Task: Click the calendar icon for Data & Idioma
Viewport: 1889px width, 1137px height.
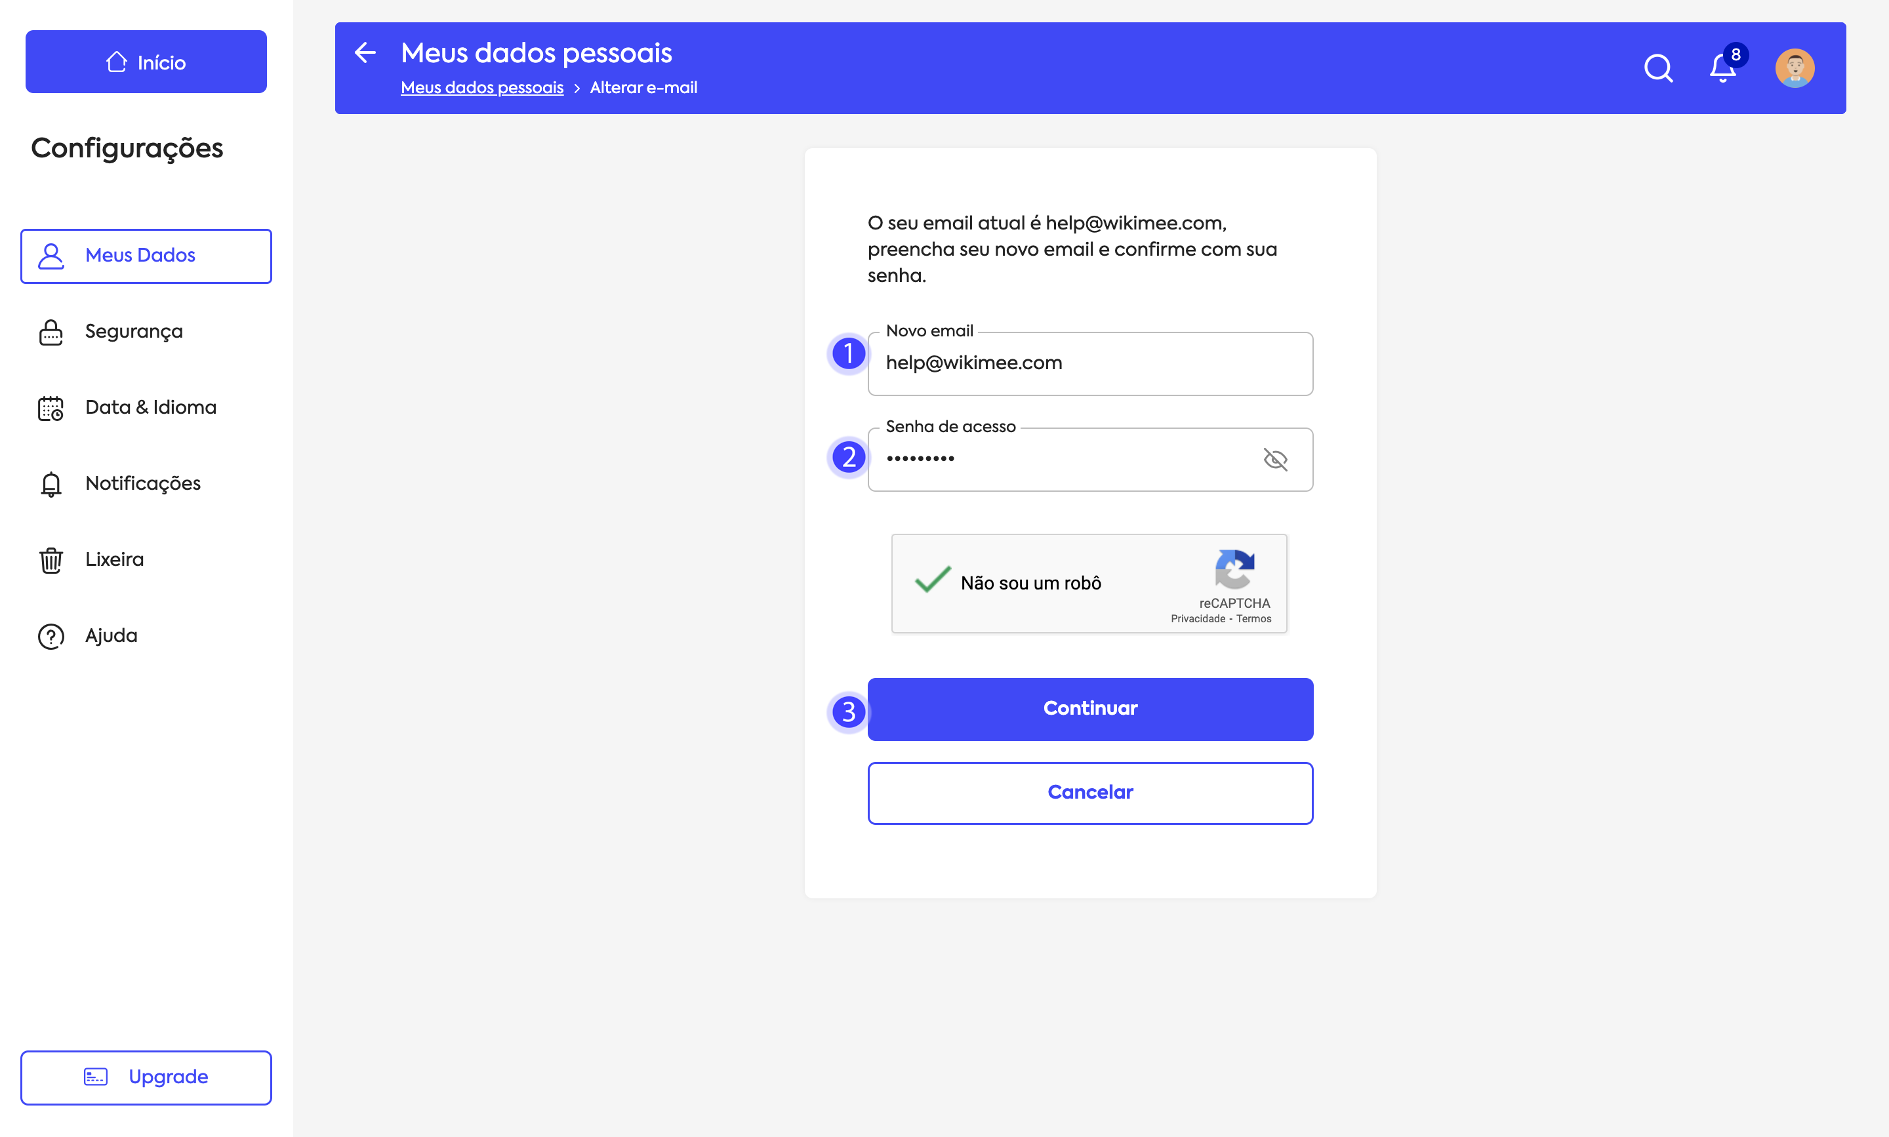Action: (51, 409)
